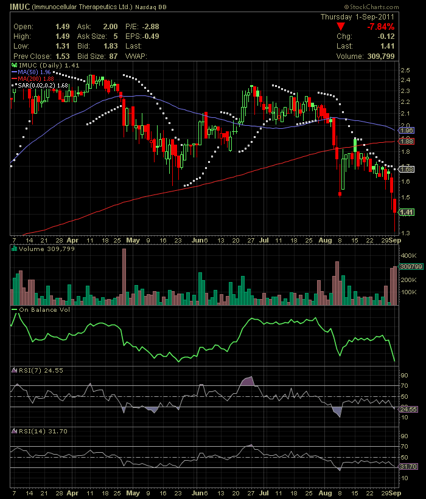The width and height of the screenshot is (426, 499).
Task: Click the red down-arrow change indicator
Action: click(x=341, y=26)
